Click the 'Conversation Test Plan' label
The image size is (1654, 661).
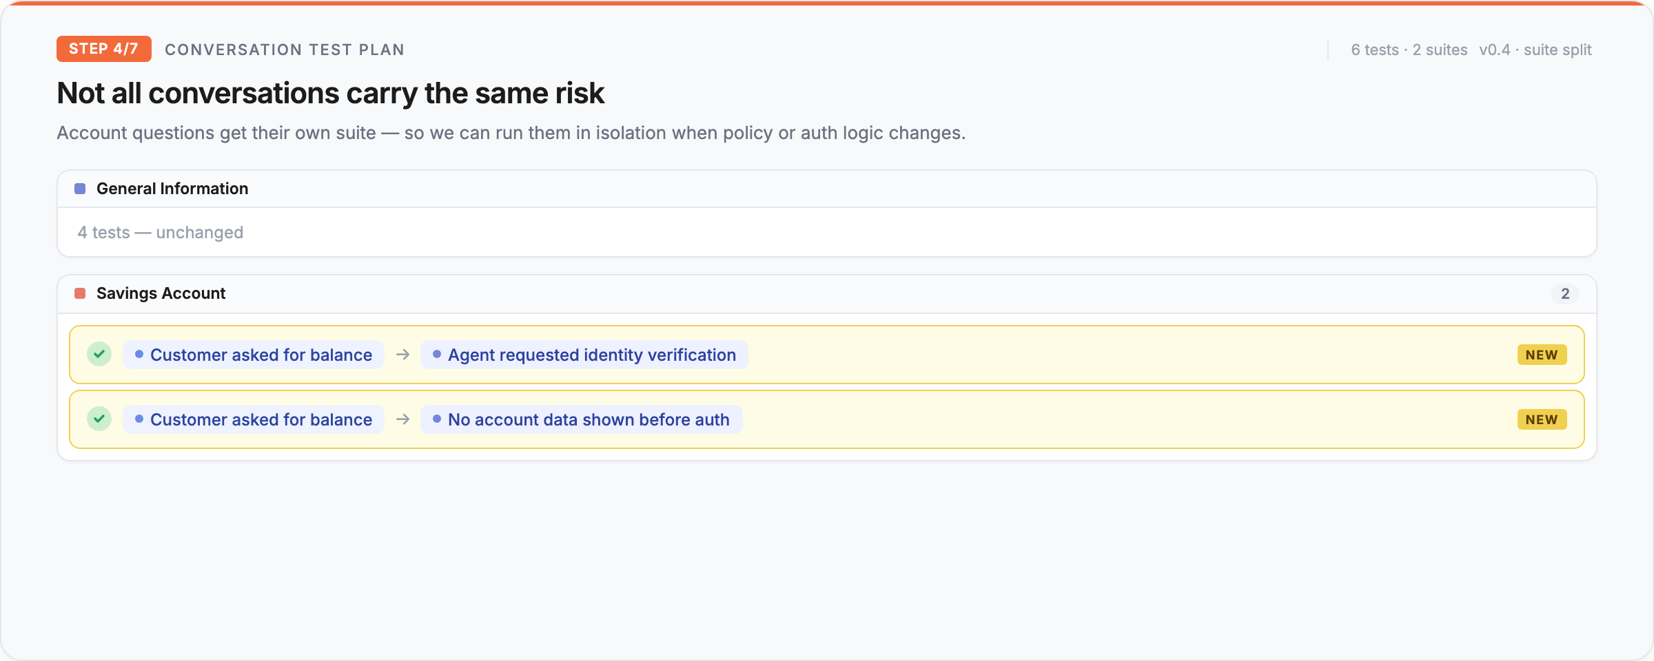(284, 50)
